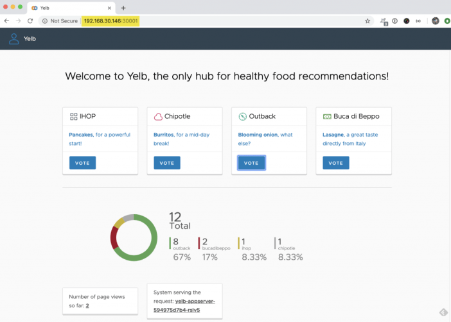Image resolution: width=451 pixels, height=322 pixels.
Task: Click the IHOP card title
Action: point(88,116)
